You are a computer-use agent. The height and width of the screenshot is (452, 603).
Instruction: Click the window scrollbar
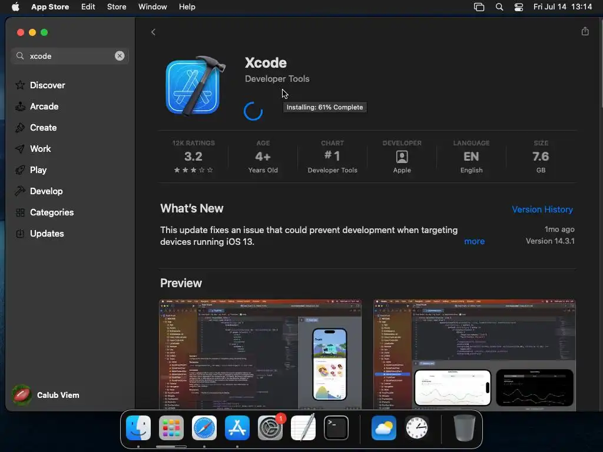tap(601, 64)
